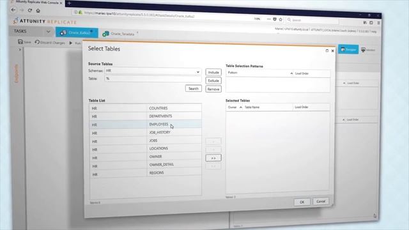This screenshot has height=230, width=409.
Task: Click the site info icon in address bar
Action: [75, 12]
